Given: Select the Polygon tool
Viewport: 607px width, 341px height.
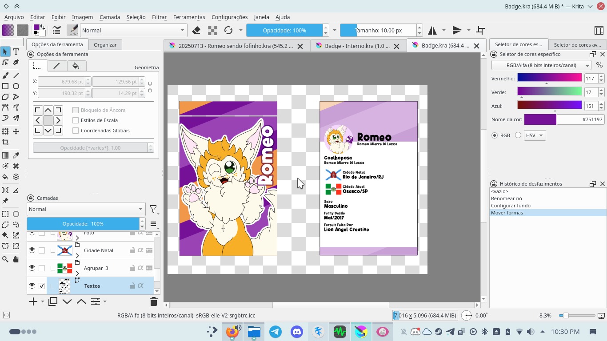Looking at the screenshot, I should 5,97.
